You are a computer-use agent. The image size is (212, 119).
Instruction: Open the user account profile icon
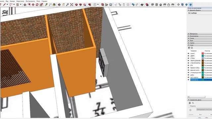[95, 5]
